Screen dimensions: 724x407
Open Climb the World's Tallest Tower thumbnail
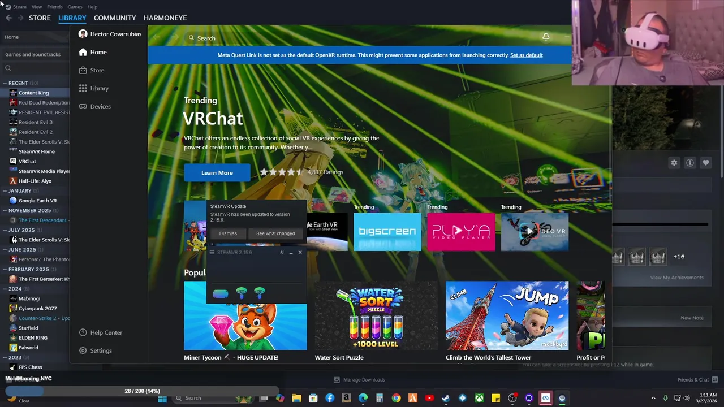point(507,315)
